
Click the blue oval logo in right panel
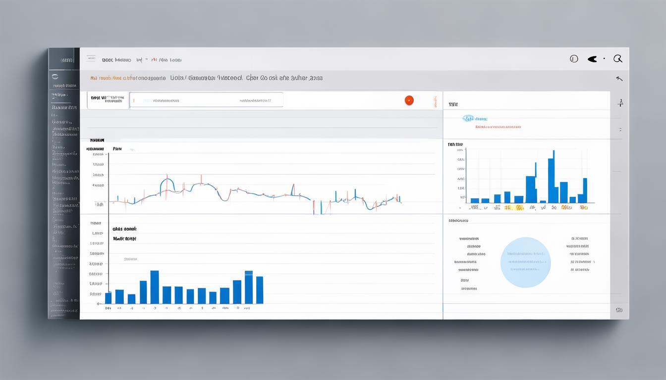[x=468, y=119]
